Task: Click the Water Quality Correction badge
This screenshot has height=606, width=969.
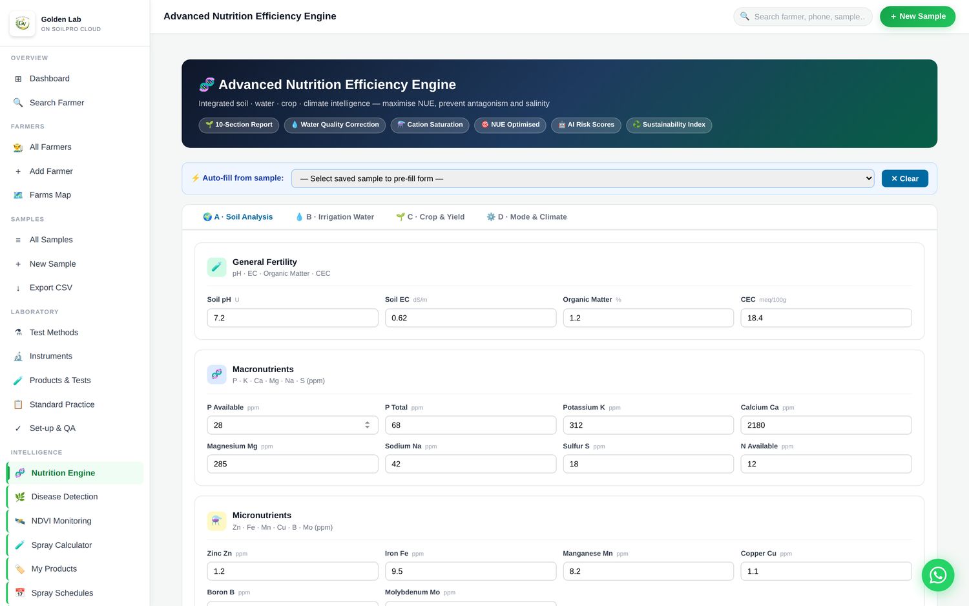Action: [335, 125]
